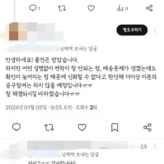The width and height of the screenshot is (164, 164).
Task: Toggle like on the main post
Action: coord(82,127)
